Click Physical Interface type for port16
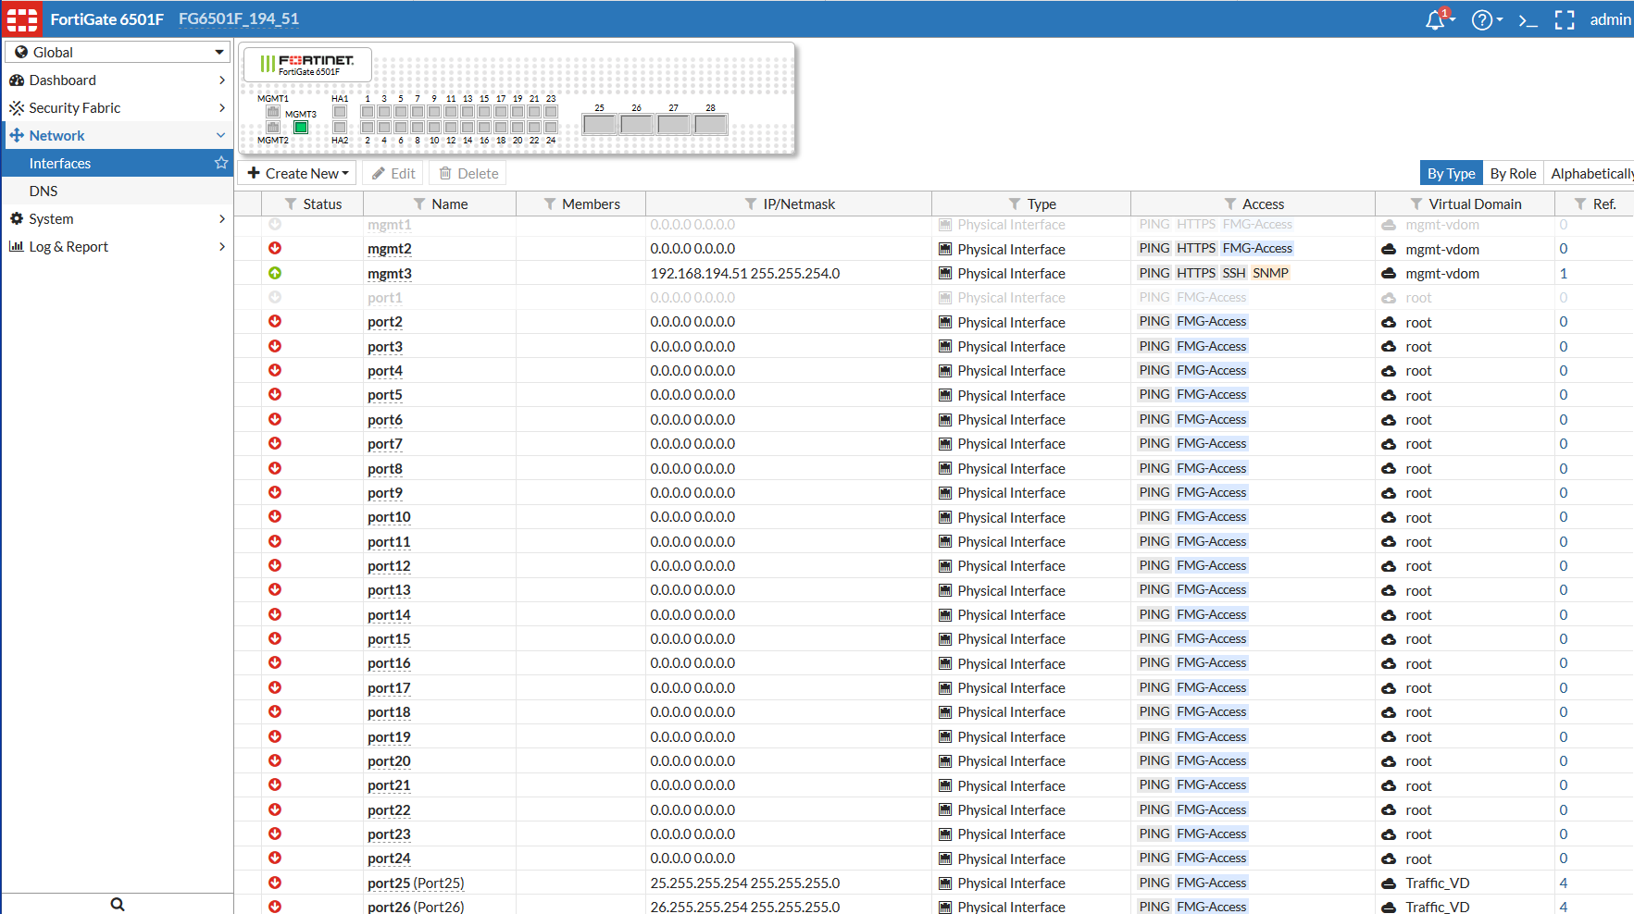This screenshot has height=914, width=1634. click(x=1011, y=663)
